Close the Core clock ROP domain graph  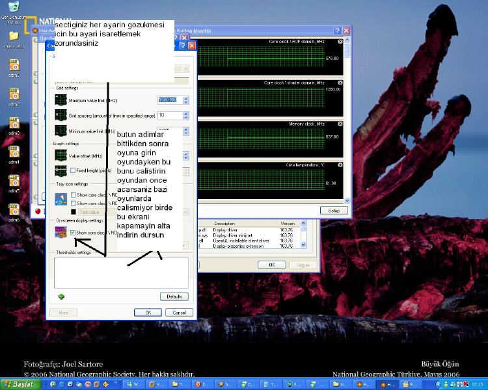point(340,42)
